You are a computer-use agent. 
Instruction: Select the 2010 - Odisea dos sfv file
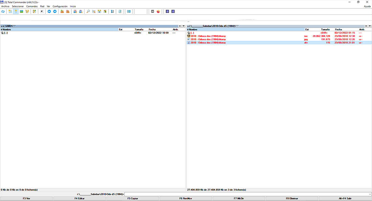[279, 42]
